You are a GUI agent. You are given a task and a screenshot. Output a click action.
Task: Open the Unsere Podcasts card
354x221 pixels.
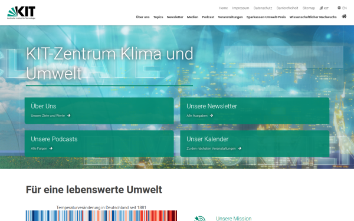[99, 143]
